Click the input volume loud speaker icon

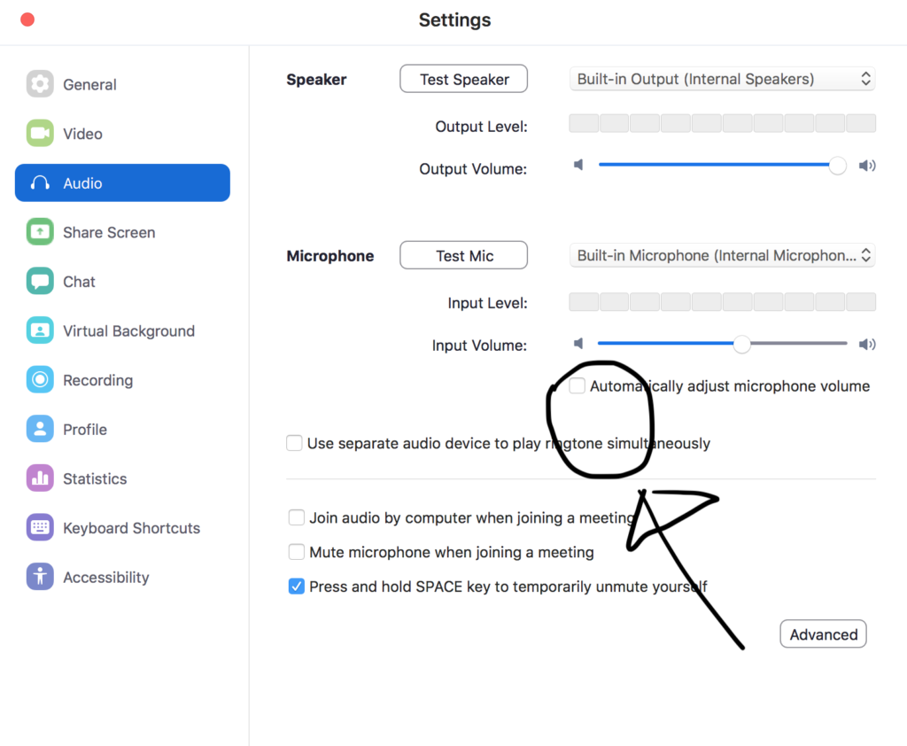click(x=867, y=345)
